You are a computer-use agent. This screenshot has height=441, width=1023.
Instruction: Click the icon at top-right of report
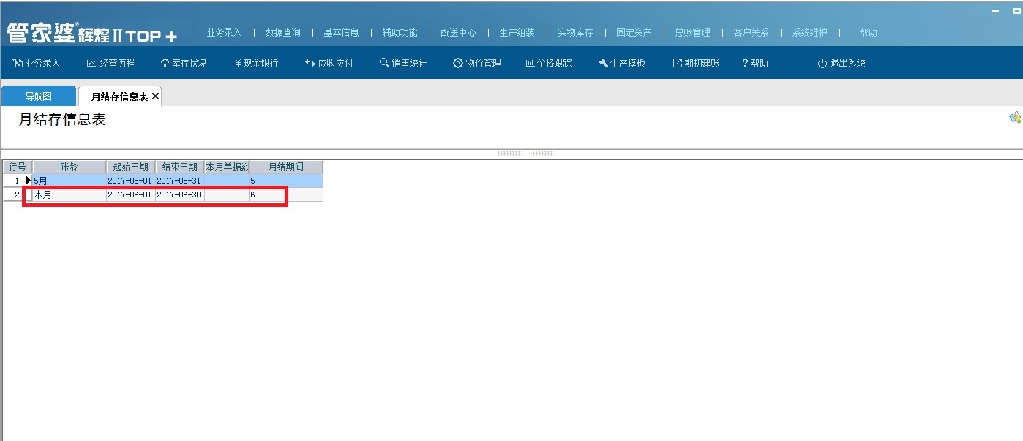pos(1014,118)
